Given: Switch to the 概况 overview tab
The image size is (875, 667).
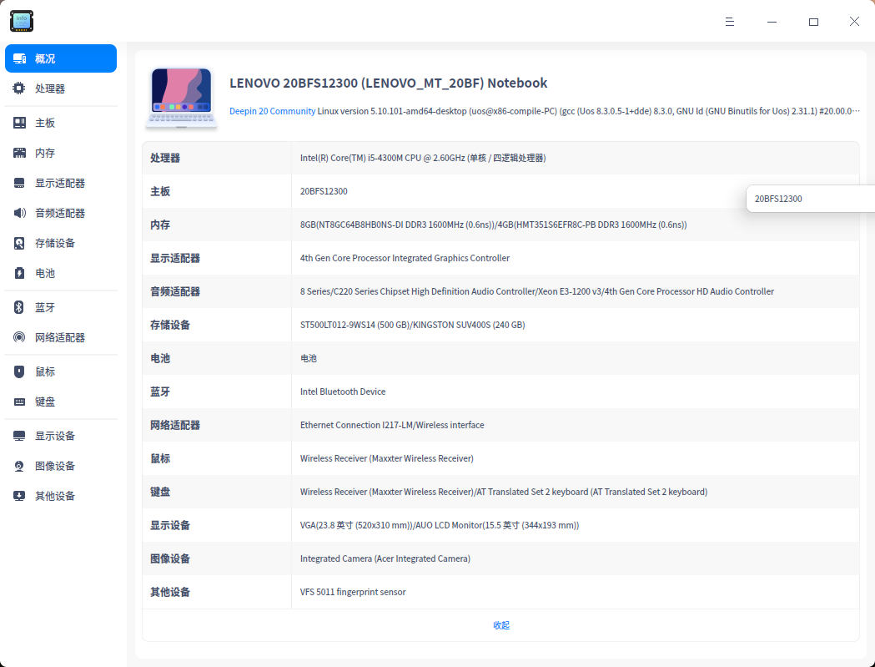Looking at the screenshot, I should click(x=60, y=58).
